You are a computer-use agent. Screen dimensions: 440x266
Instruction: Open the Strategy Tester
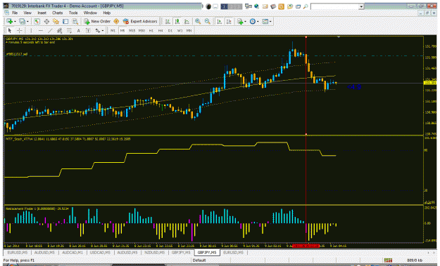(x=75, y=21)
